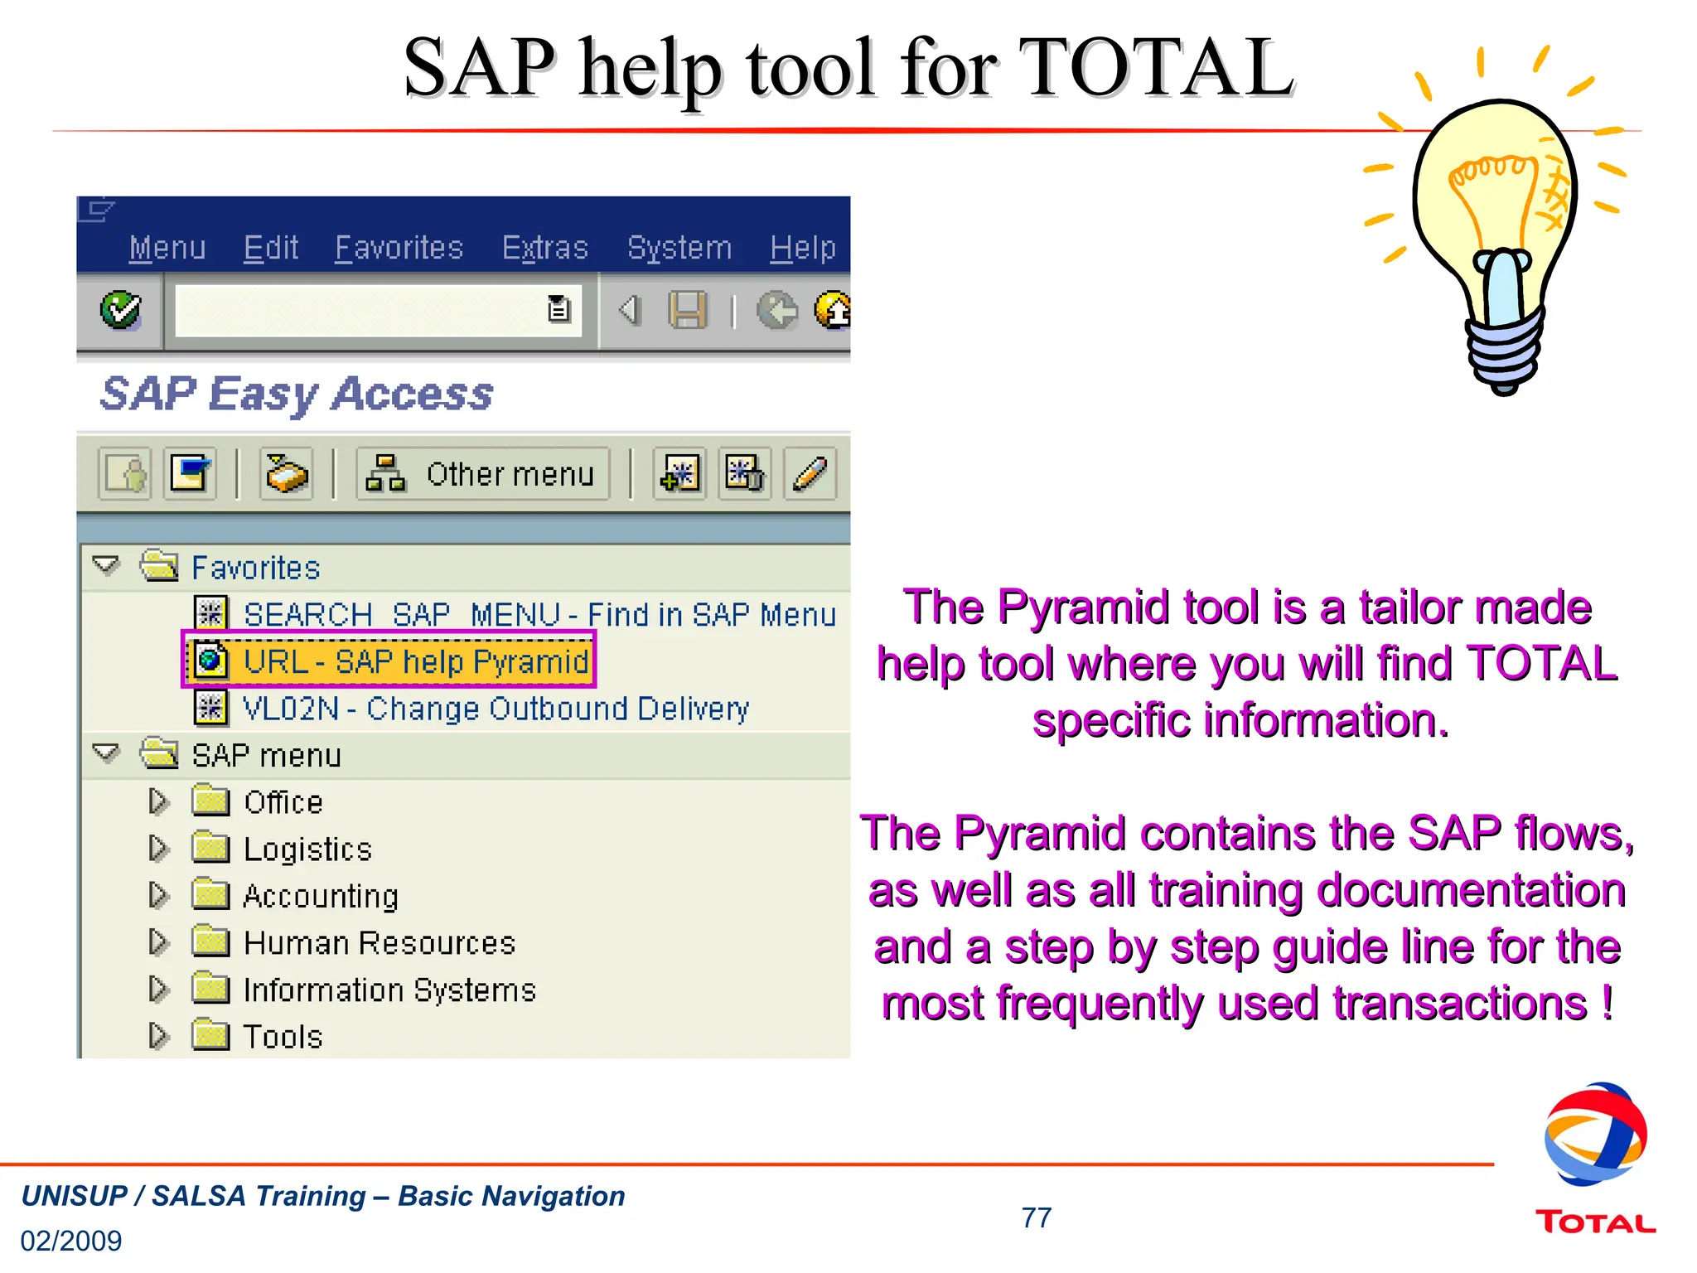The height and width of the screenshot is (1273, 1697).
Task: Expand the Office folder
Action: point(158,801)
